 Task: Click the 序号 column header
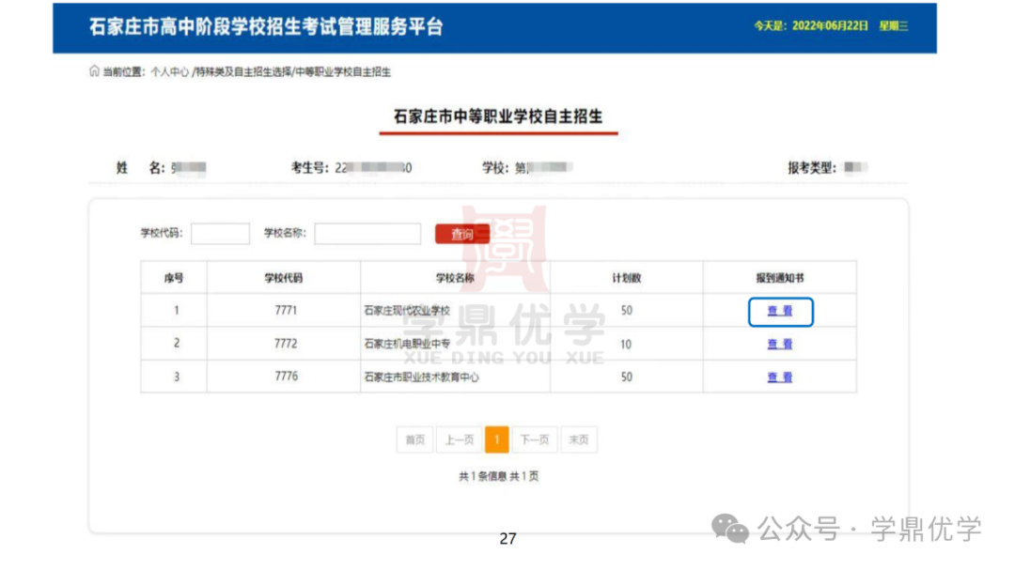point(174,278)
